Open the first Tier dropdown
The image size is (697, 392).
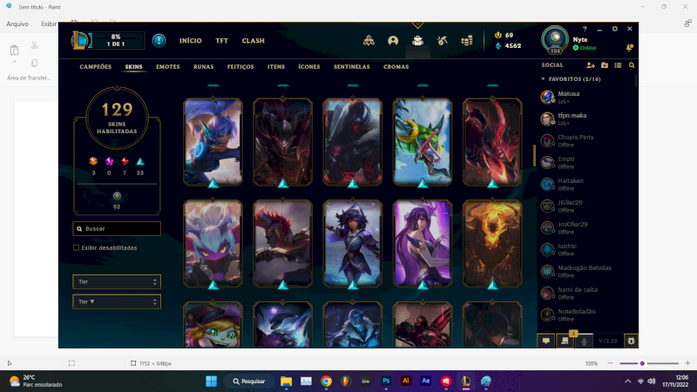117,281
